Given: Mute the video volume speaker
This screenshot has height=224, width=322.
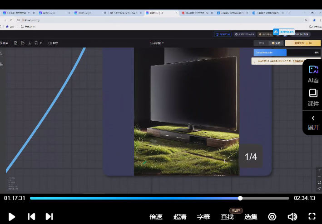Looking at the screenshot, I should point(292,217).
